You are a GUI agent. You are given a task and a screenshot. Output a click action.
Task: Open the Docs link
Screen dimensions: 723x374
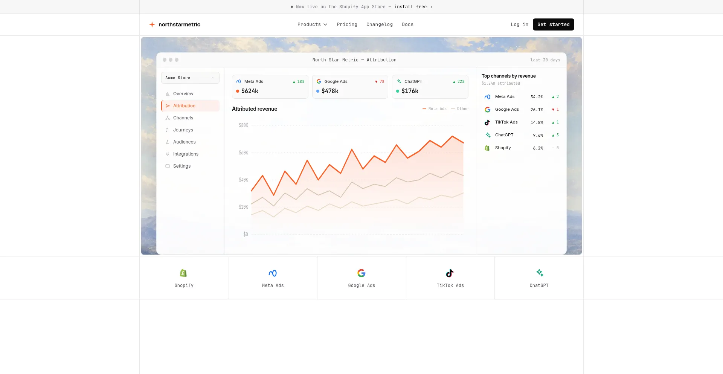click(x=407, y=24)
